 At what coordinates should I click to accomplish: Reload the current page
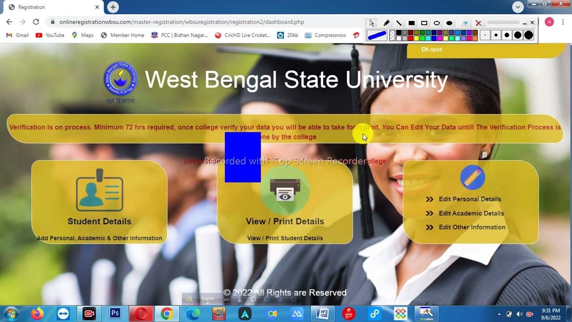click(x=36, y=22)
